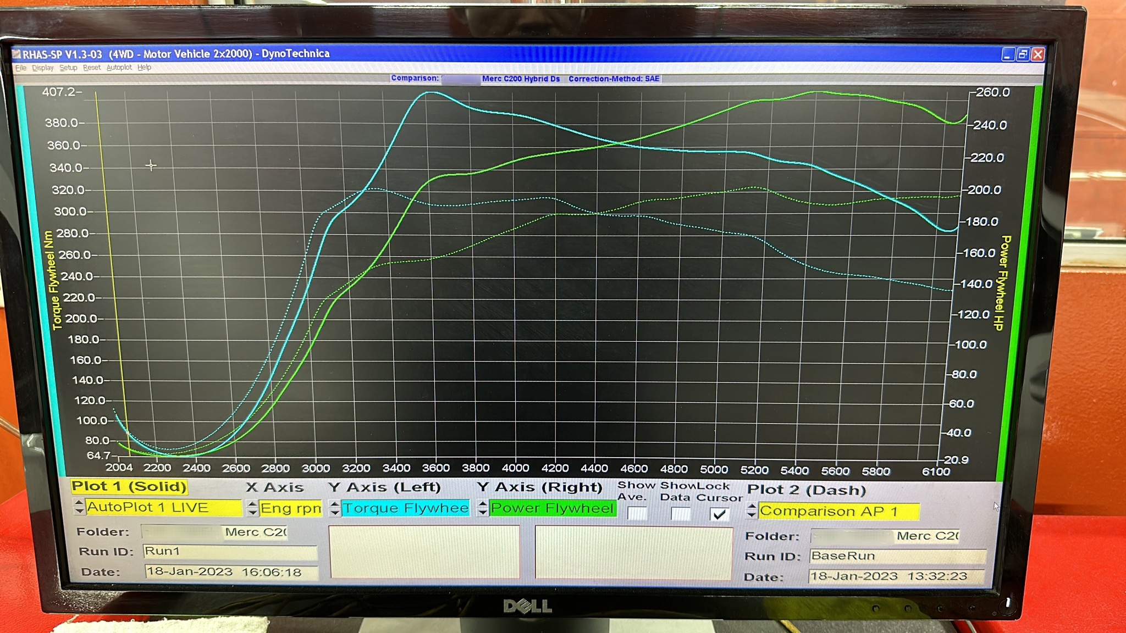Click the 6100 rpm axis label

pos(936,472)
